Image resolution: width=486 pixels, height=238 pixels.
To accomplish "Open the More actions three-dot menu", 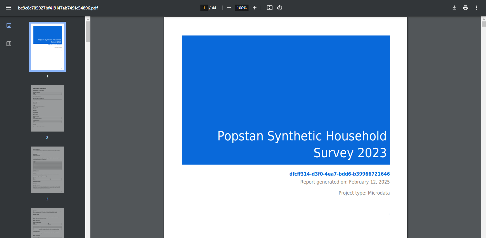I will coord(477,8).
